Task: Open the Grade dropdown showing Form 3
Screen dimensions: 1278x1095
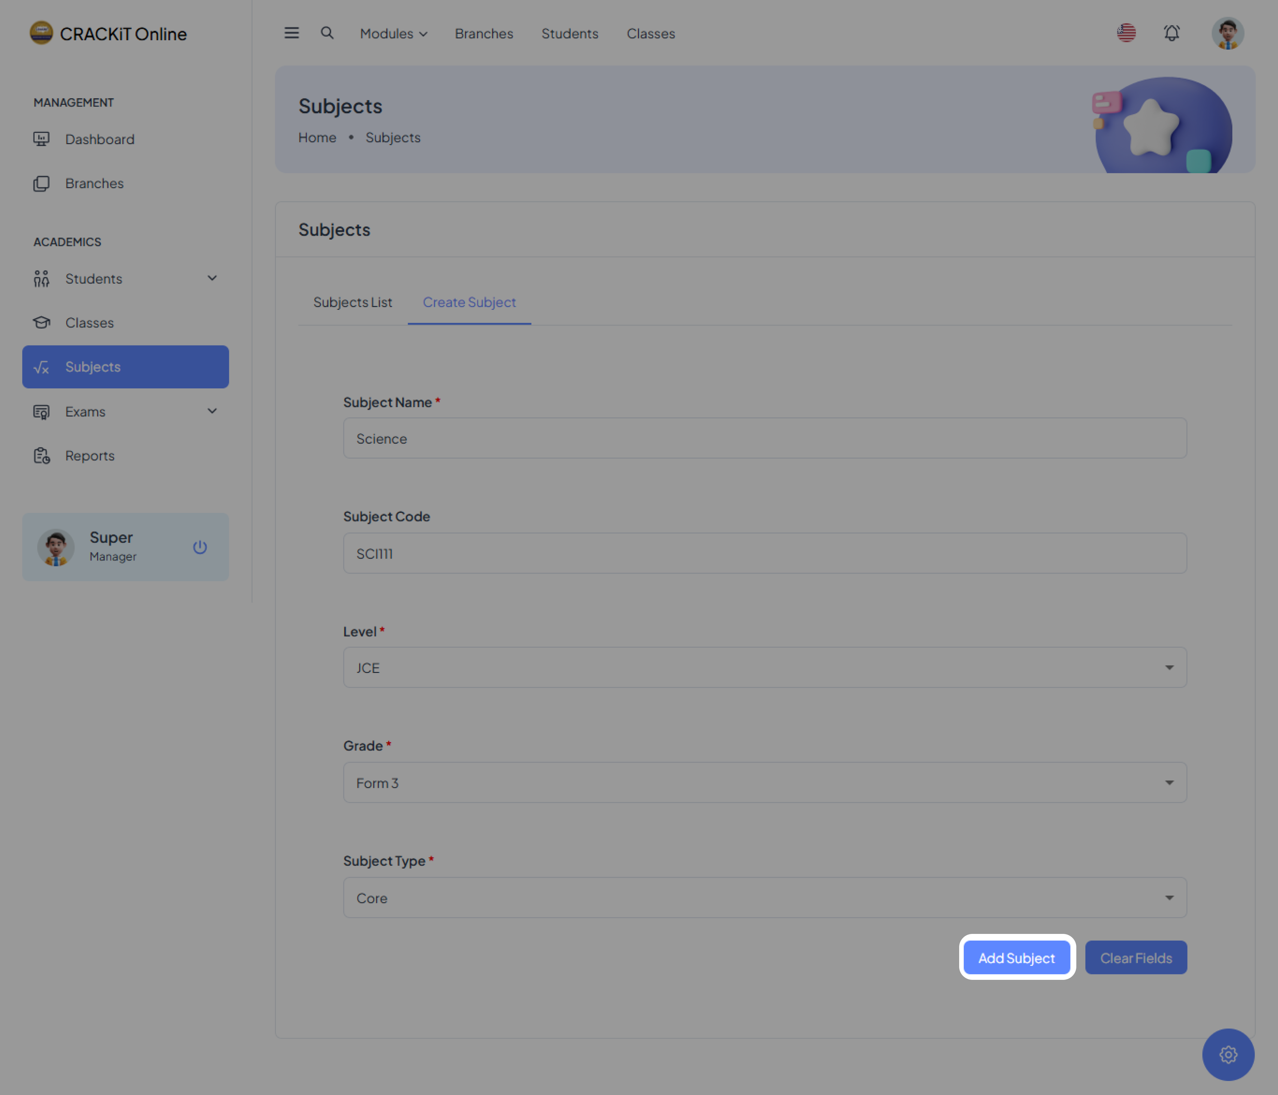Action: (x=764, y=782)
